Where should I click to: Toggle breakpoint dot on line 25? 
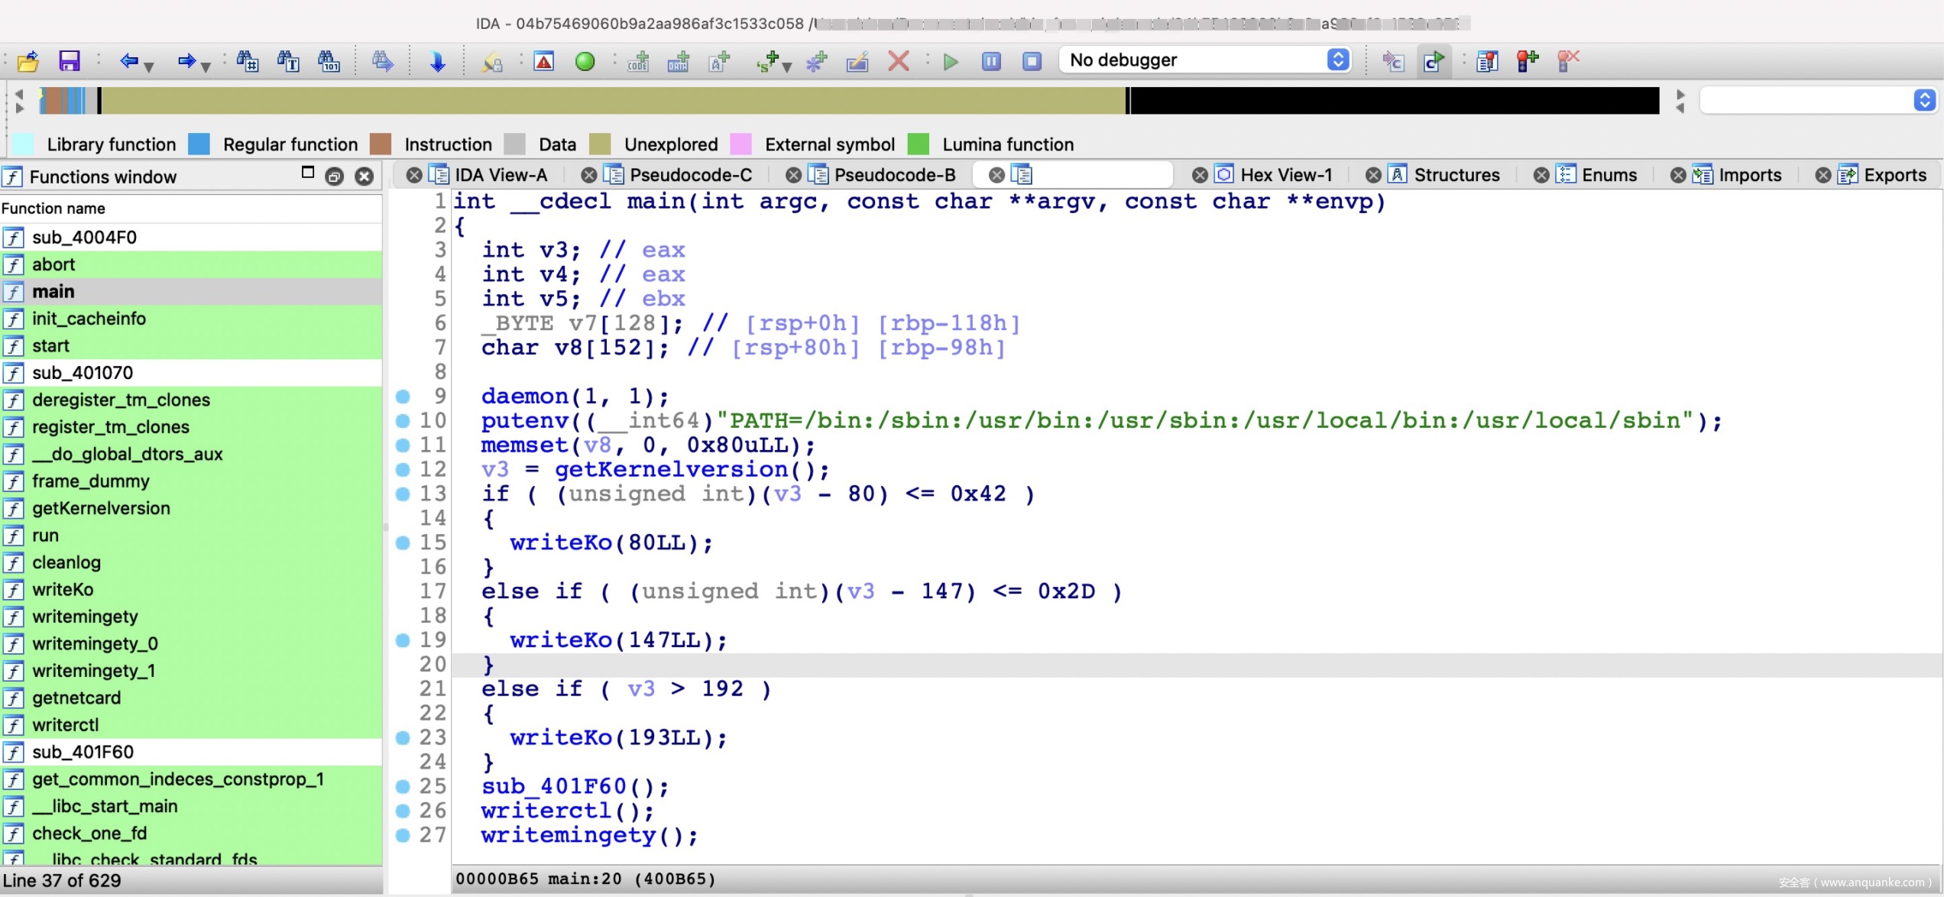(403, 785)
